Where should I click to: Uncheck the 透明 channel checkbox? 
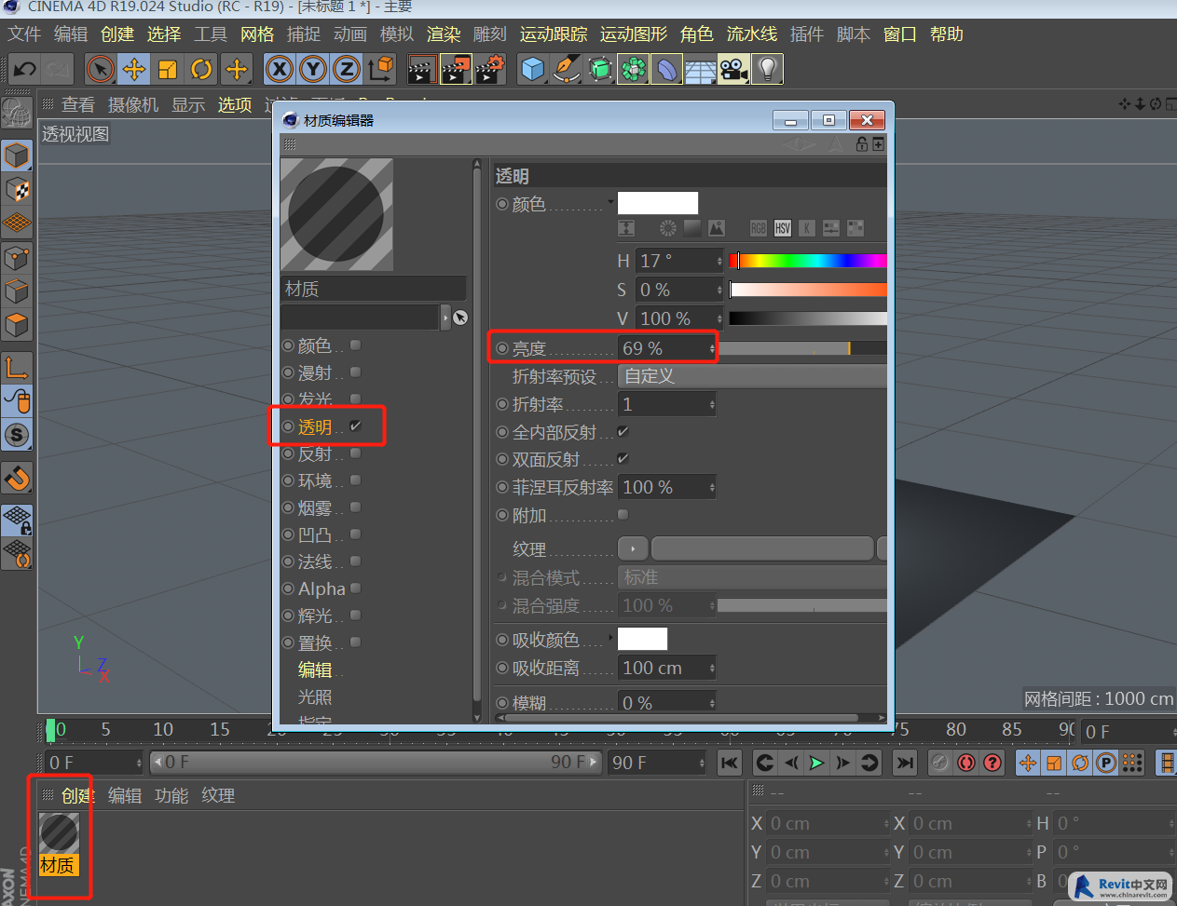click(x=355, y=426)
